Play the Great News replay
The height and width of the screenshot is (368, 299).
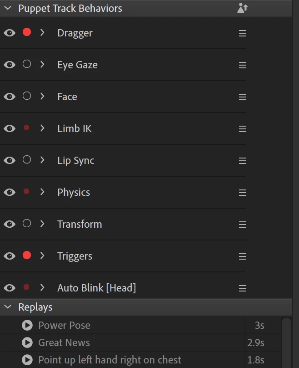[x=27, y=342]
